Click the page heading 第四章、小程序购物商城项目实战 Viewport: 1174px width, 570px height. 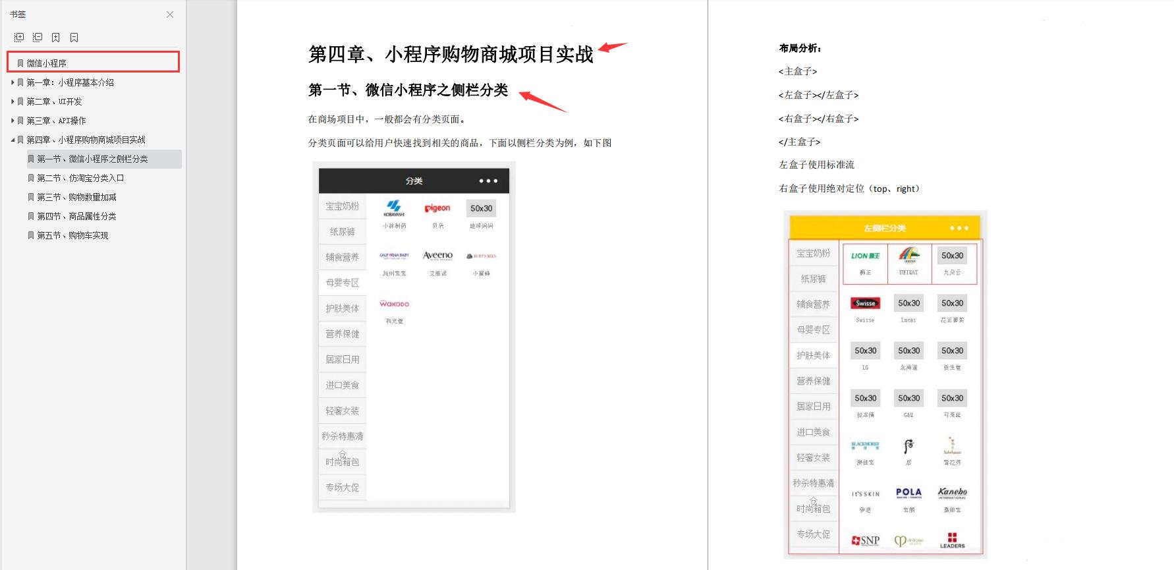pos(451,54)
